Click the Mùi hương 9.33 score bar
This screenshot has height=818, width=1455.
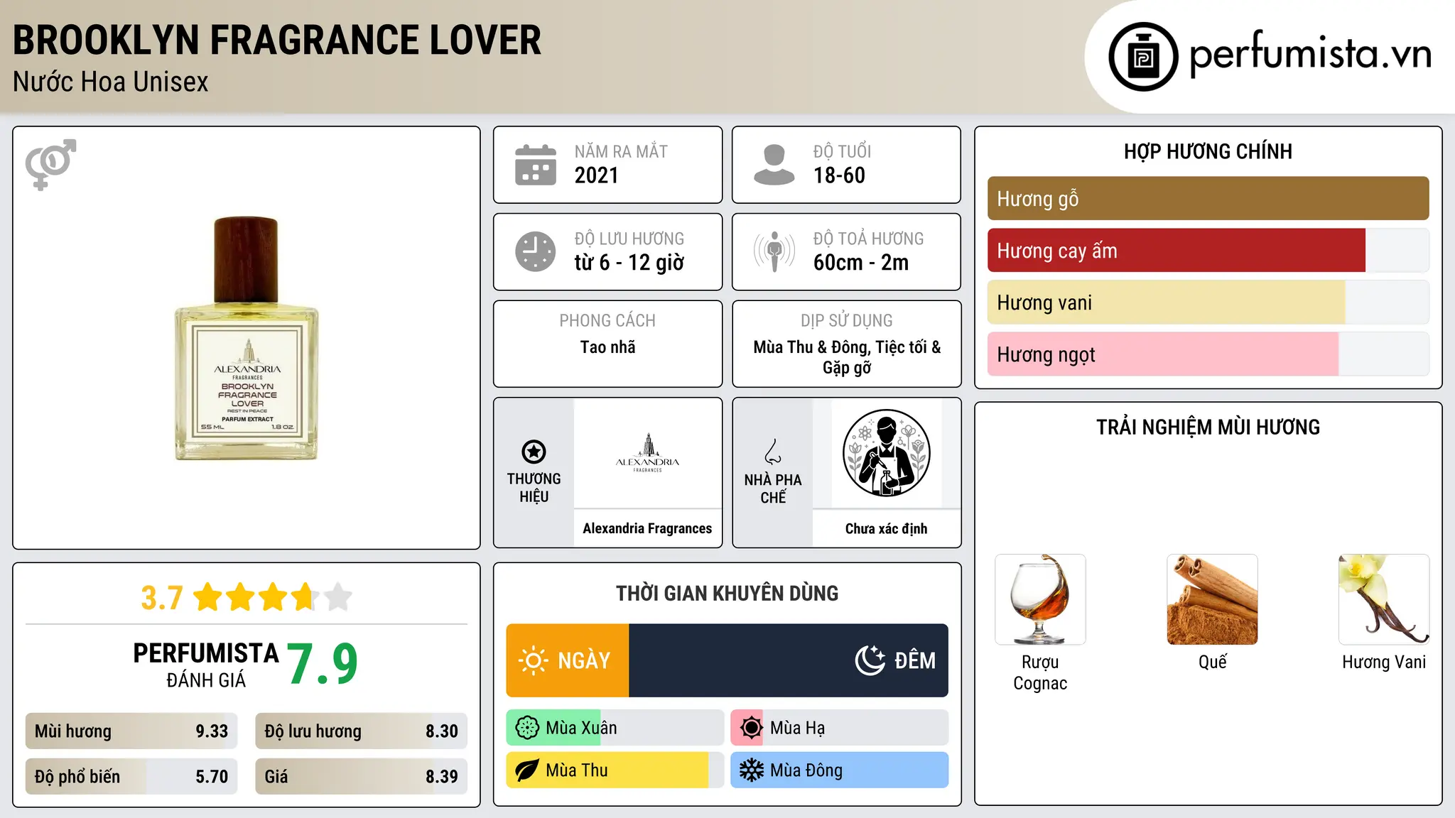pos(131,731)
